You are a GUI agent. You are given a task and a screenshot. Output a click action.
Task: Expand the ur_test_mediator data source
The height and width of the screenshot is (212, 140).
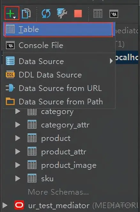coord(5,205)
